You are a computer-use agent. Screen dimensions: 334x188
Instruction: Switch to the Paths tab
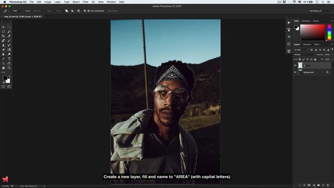pyautogui.click(x=317, y=44)
